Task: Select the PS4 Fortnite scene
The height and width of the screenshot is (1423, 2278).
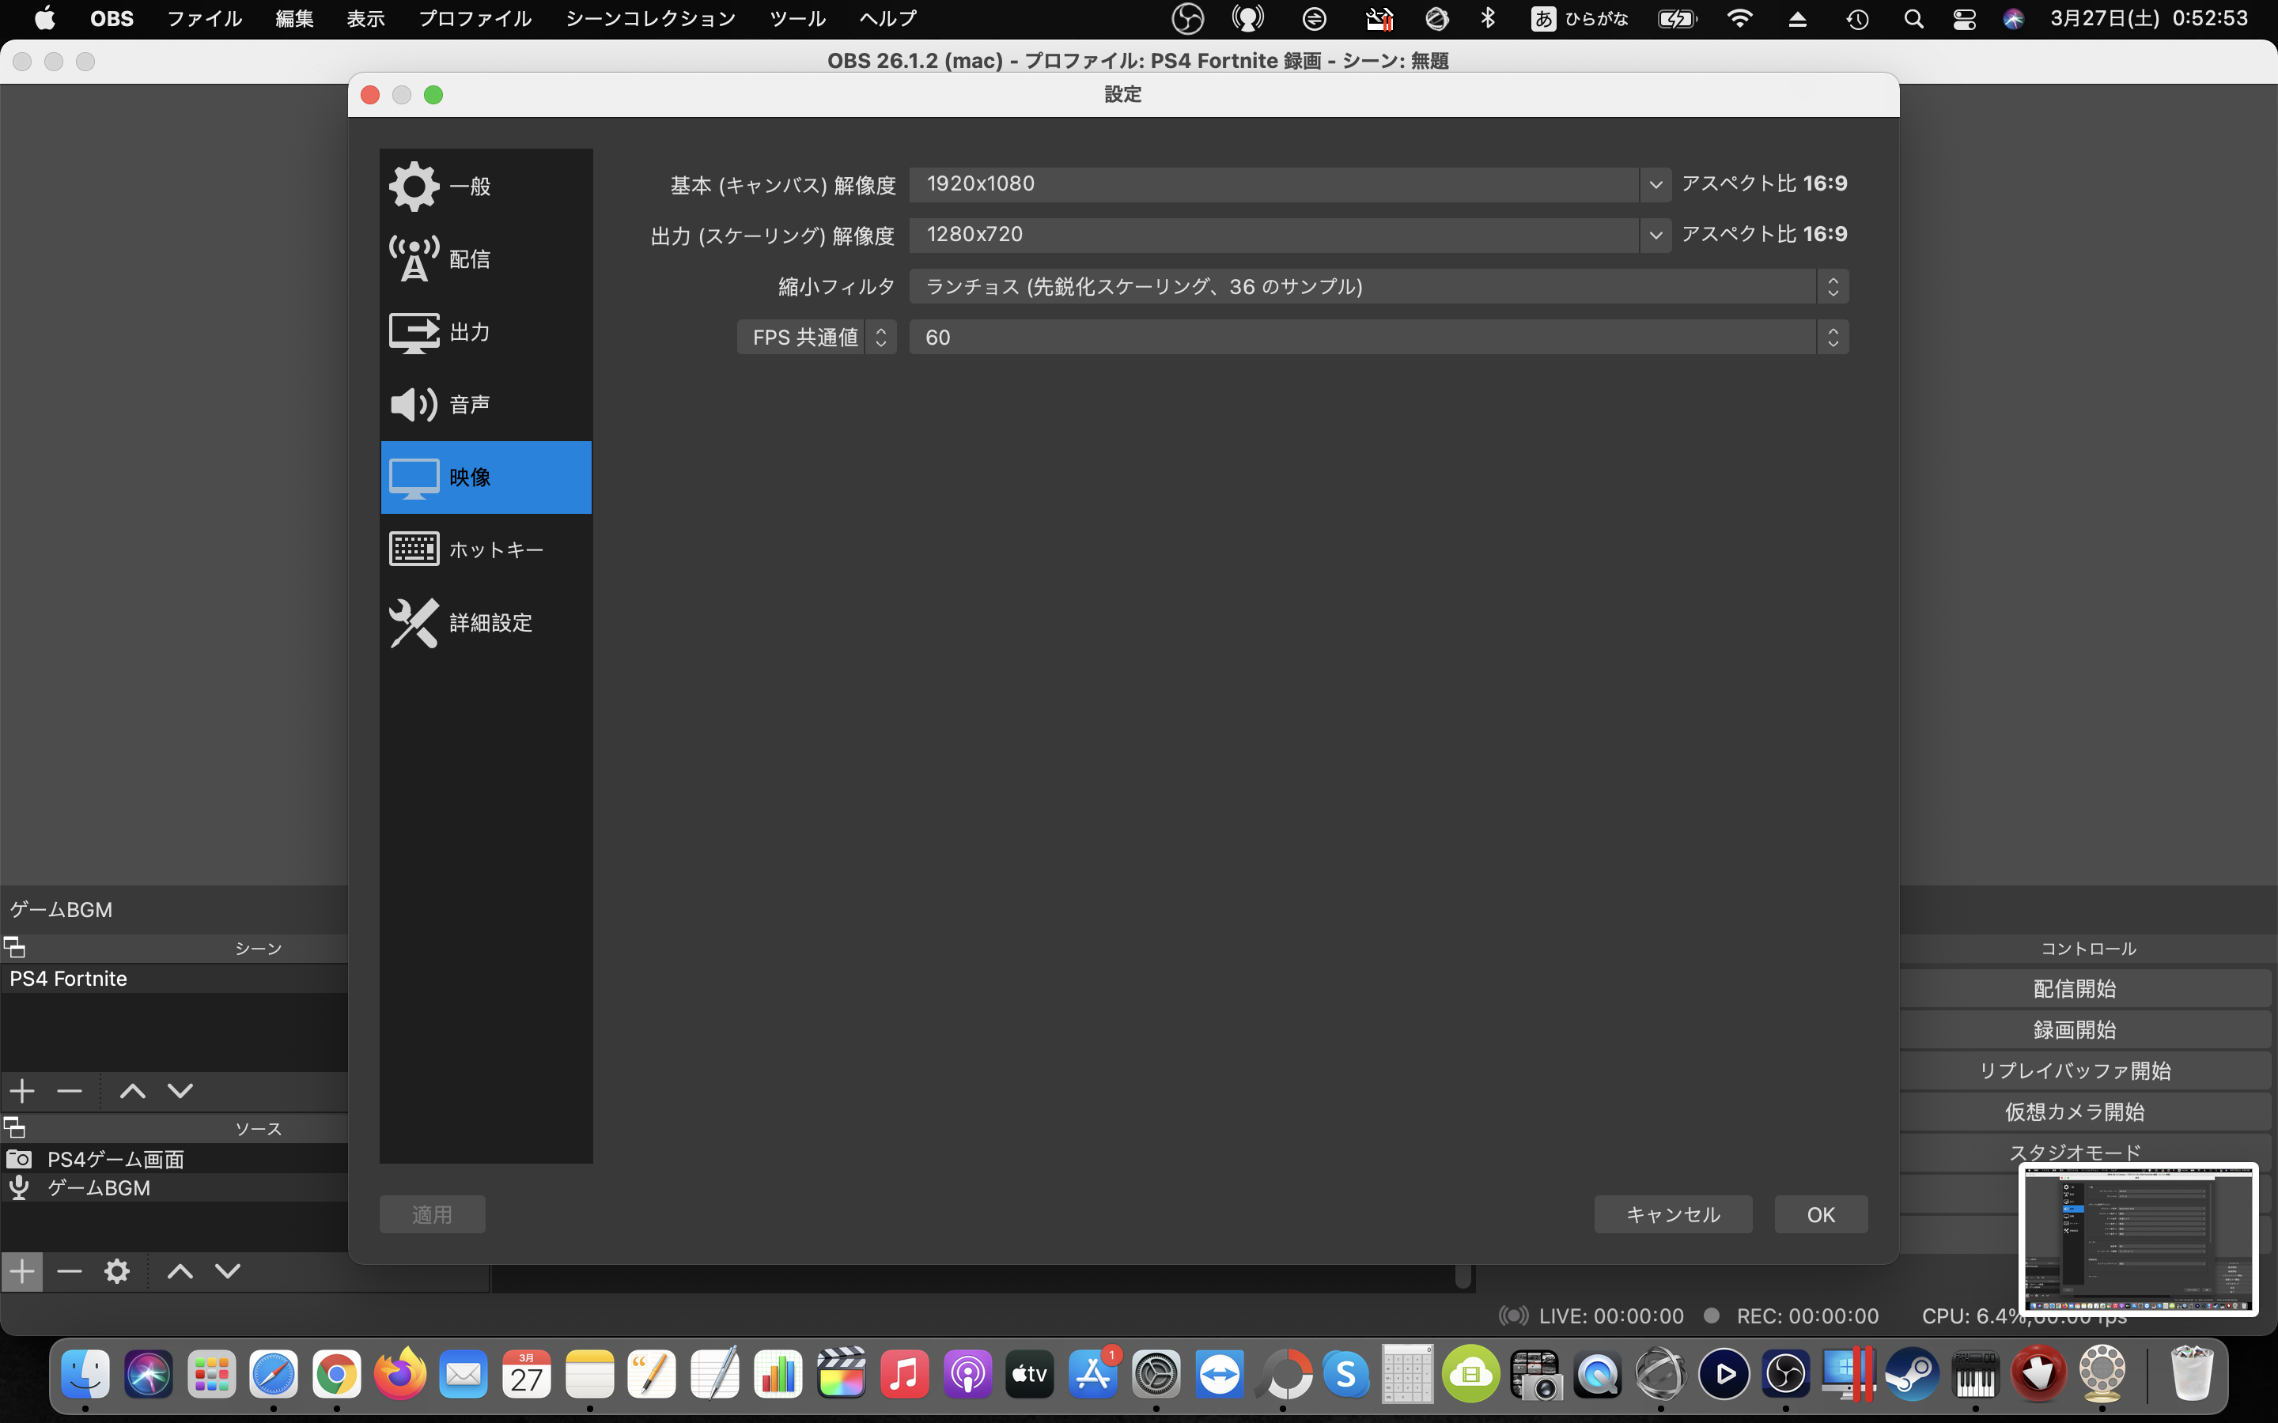Action: pos(69,979)
